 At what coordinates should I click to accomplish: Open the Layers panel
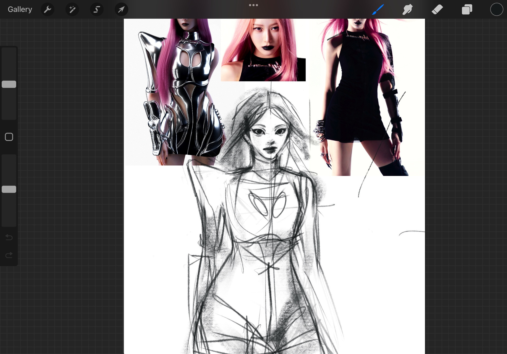tap(467, 9)
